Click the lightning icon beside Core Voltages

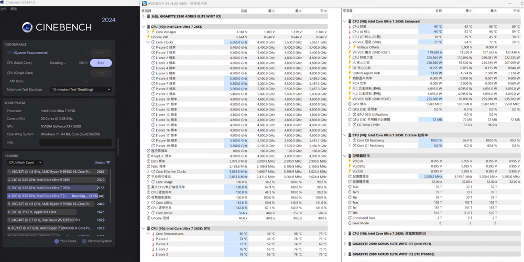(153, 32)
